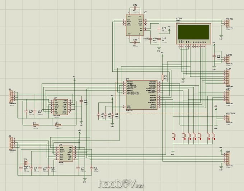
Task: Click the U4 IC component
Action: (x=134, y=25)
